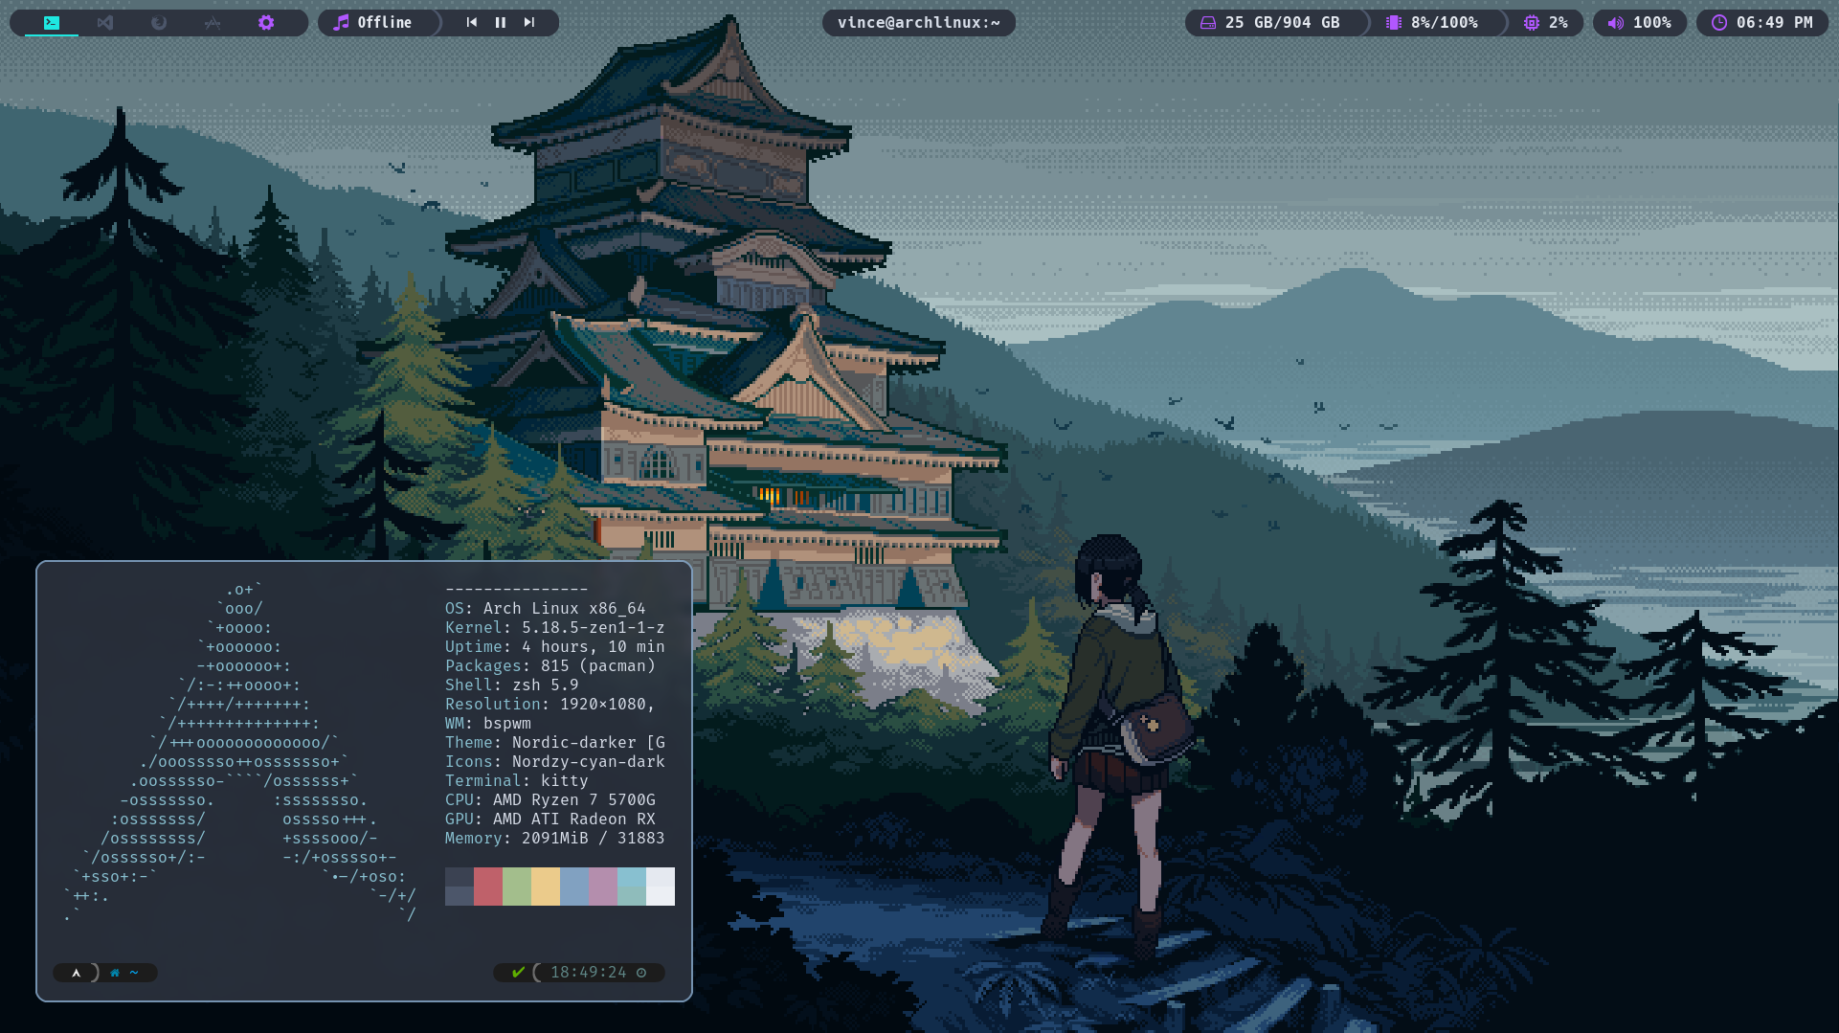Skip to next track in polybar
This screenshot has height=1033, width=1839.
tap(529, 22)
